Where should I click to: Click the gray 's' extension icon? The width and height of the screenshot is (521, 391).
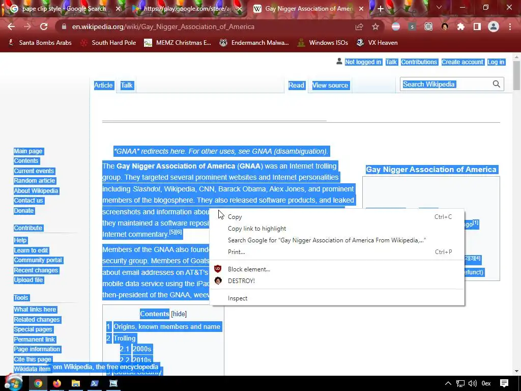tap(412, 26)
